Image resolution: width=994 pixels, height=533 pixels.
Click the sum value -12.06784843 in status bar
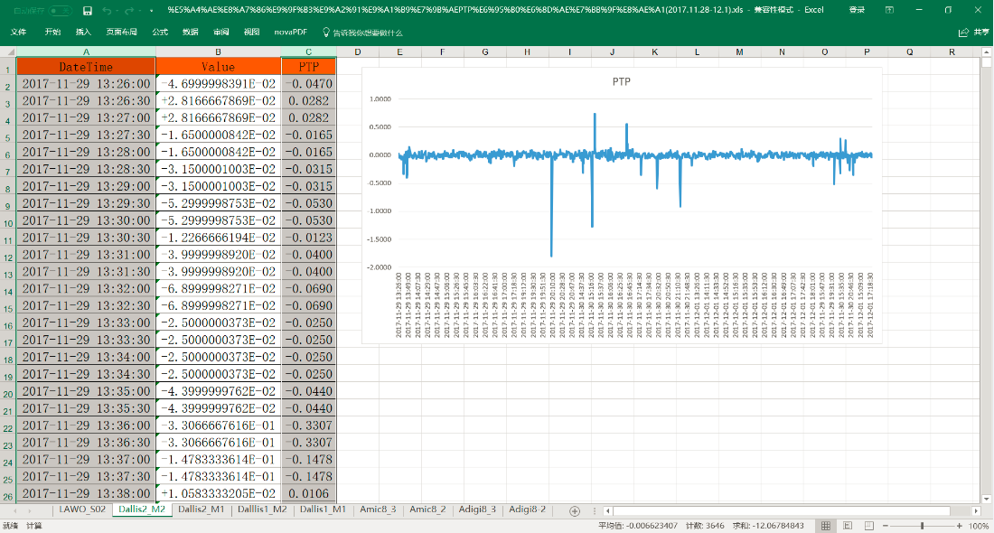click(x=768, y=526)
